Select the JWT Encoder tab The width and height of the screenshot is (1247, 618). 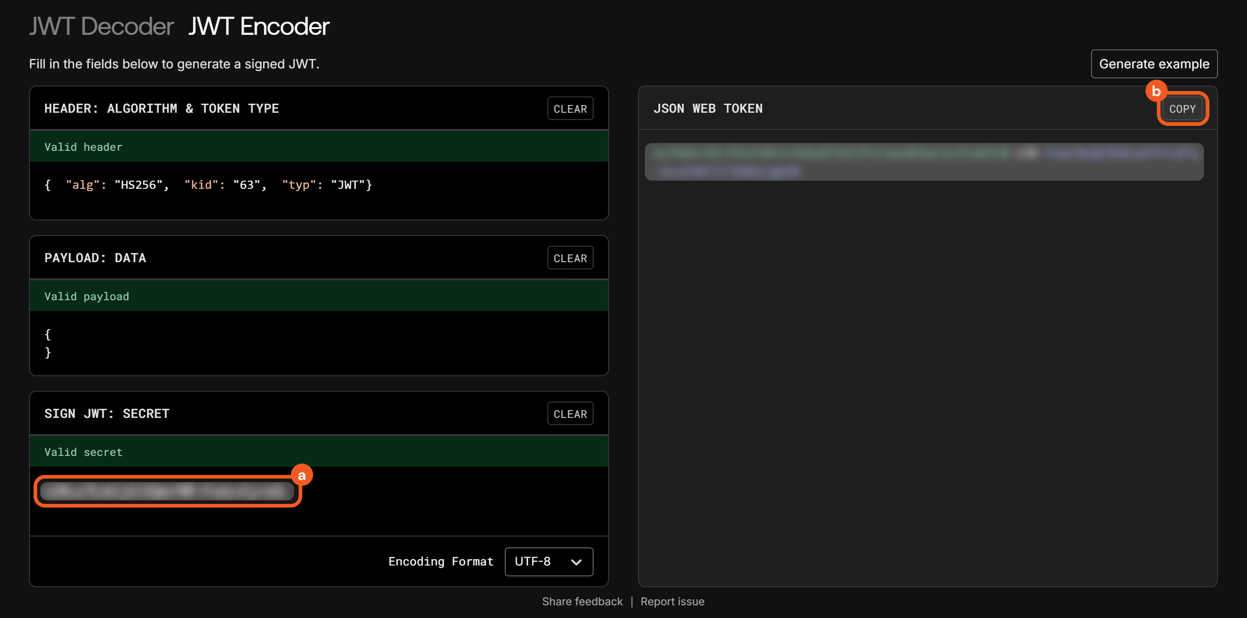[258, 26]
